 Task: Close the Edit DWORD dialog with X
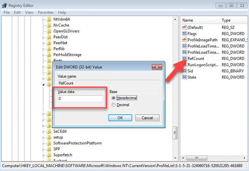click(157, 67)
